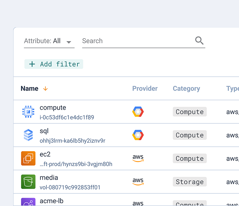
Task: Toggle sort order with the Name arrow
Action: point(45,89)
